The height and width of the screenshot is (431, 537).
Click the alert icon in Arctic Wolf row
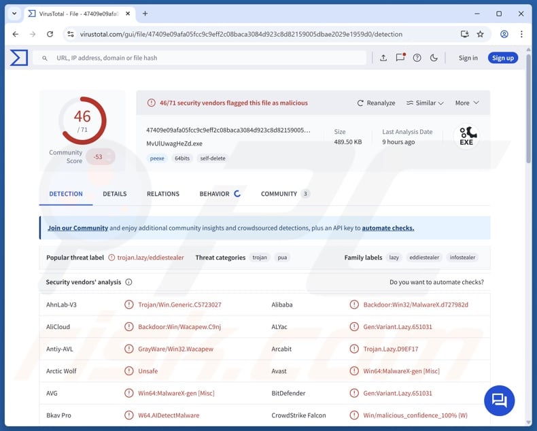click(x=128, y=370)
